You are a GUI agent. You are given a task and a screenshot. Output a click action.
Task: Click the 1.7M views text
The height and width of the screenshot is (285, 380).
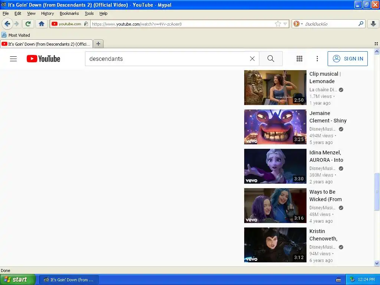320,96
